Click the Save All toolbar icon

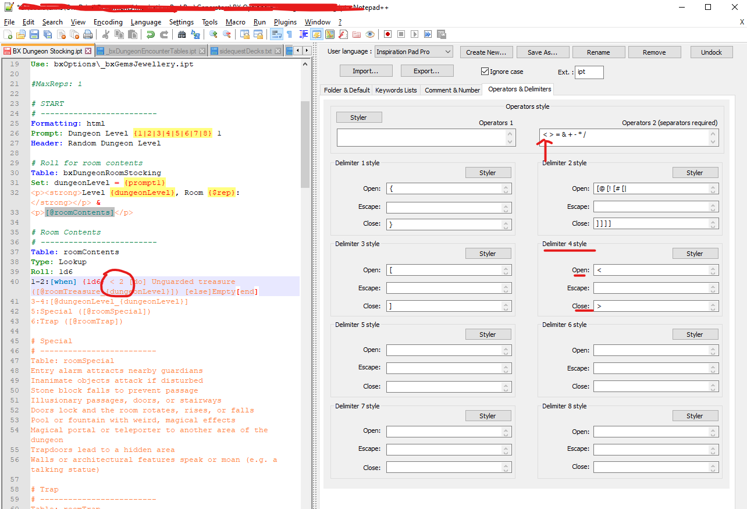[48, 34]
